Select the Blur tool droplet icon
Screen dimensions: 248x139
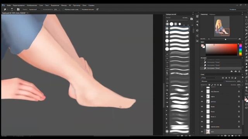coord(246,64)
